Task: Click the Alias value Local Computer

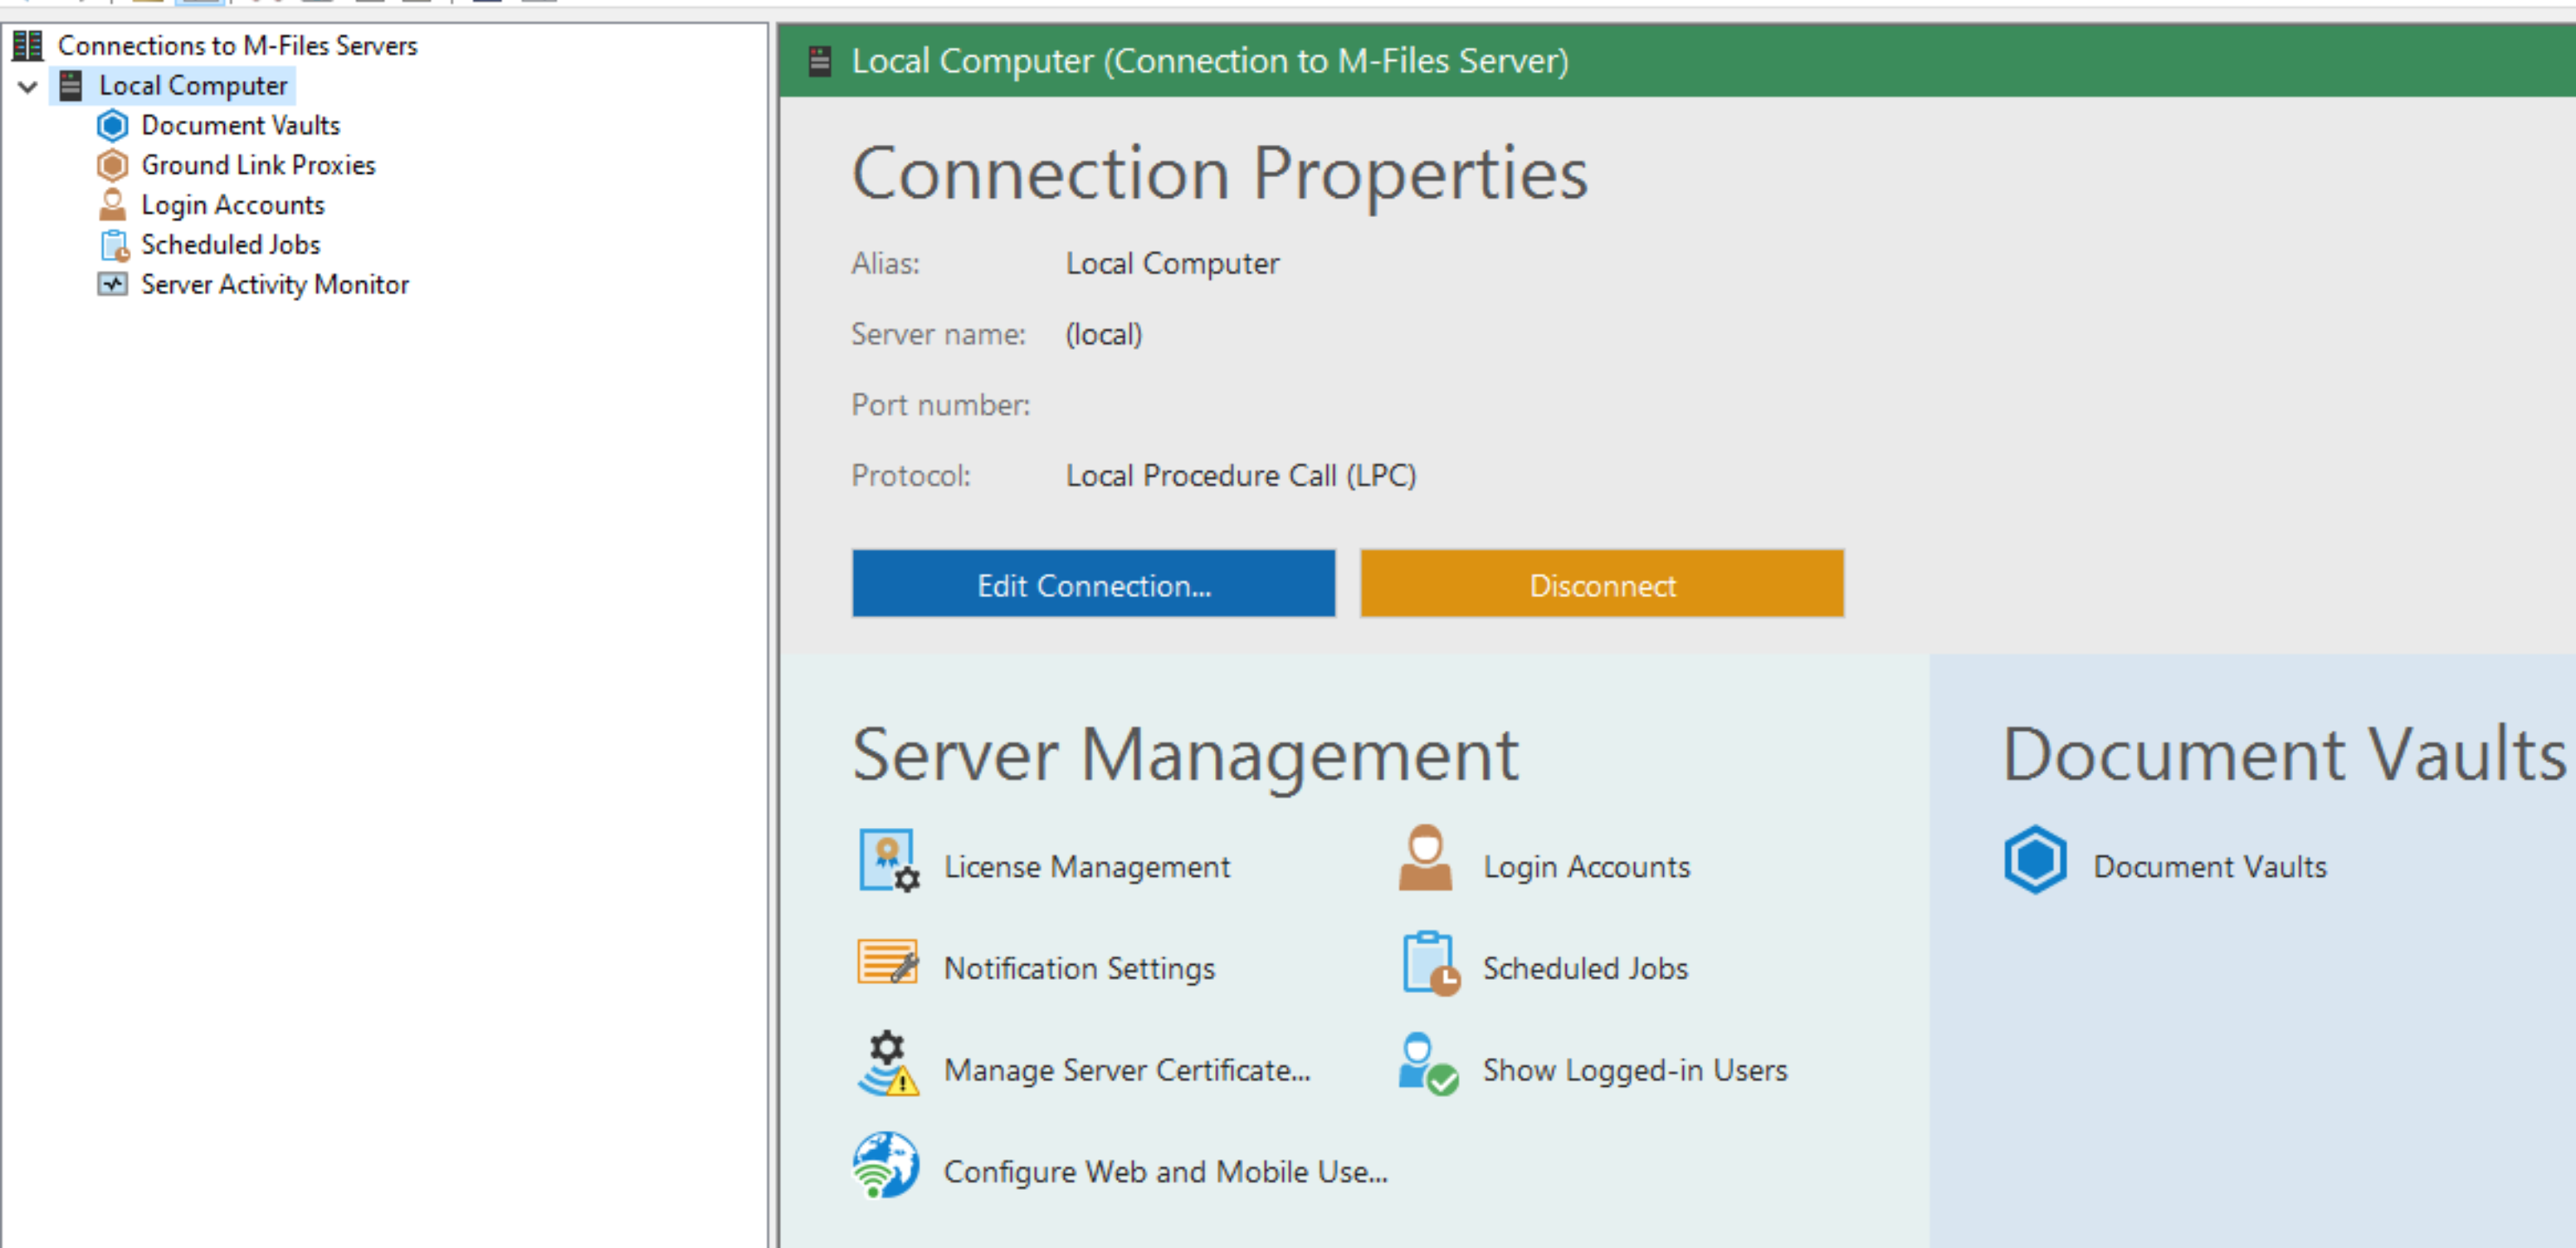Action: [1172, 264]
